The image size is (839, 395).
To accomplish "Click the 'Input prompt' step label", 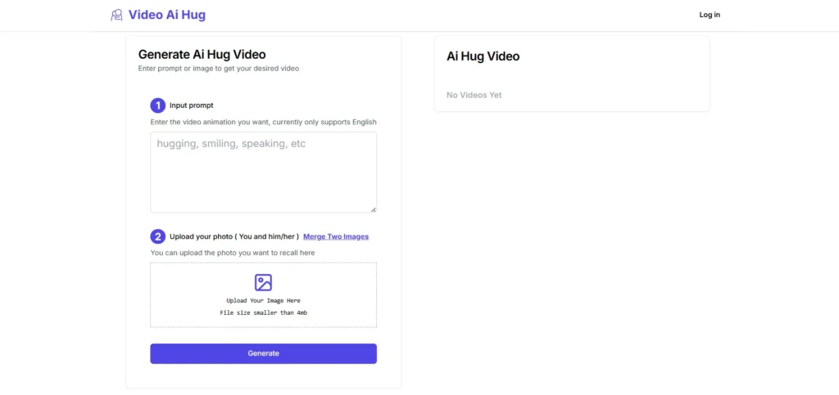I will (x=192, y=105).
